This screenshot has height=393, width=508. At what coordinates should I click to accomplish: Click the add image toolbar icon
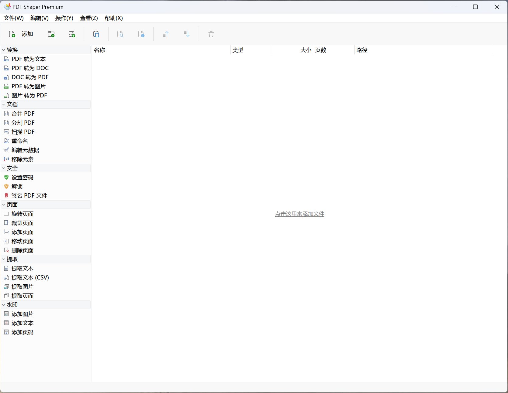[x=72, y=34]
